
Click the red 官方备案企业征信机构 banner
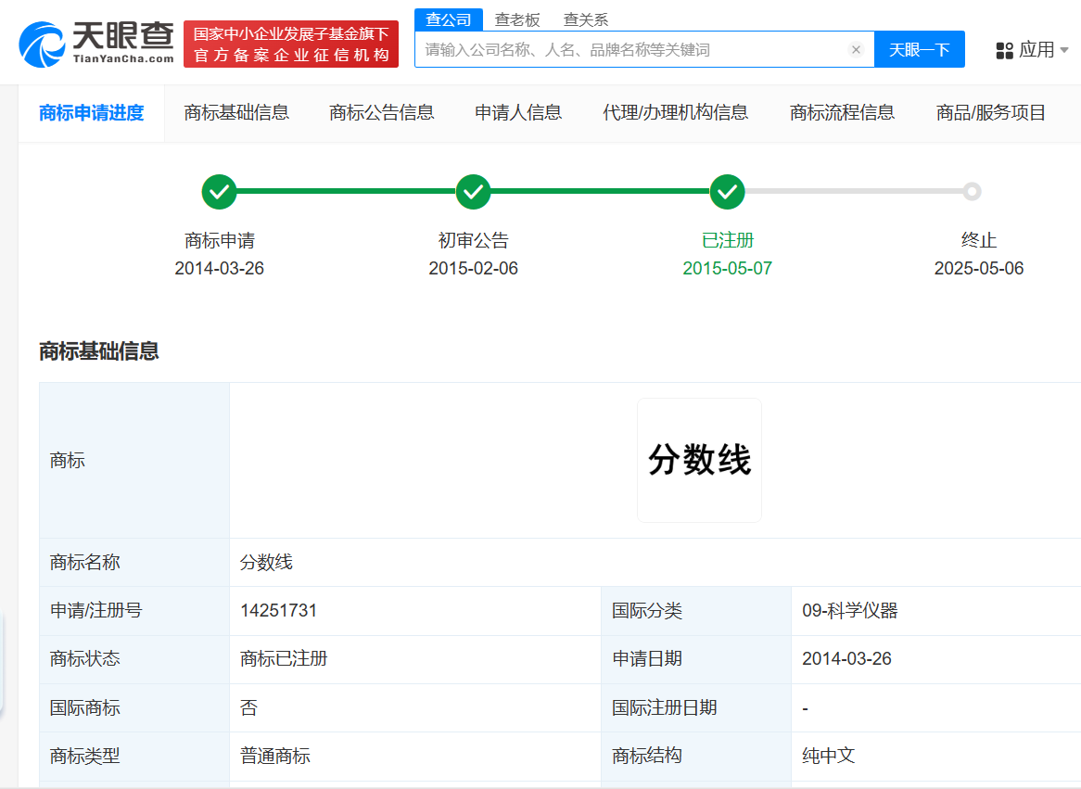(x=290, y=43)
